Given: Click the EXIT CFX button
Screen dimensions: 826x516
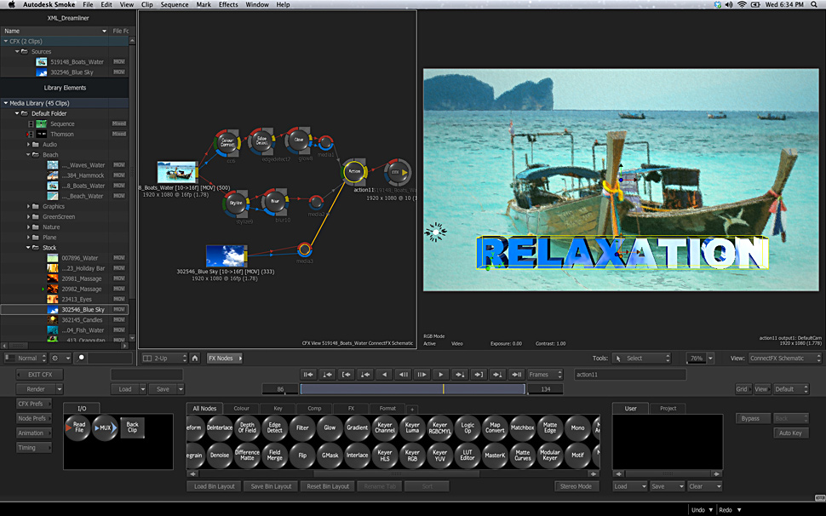Looking at the screenshot, I should click(40, 375).
